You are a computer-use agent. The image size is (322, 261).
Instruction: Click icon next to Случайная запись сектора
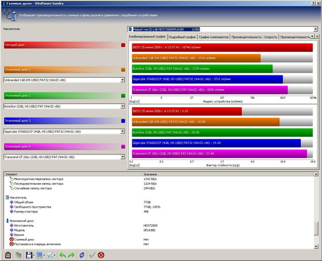pyautogui.click(x=12, y=188)
